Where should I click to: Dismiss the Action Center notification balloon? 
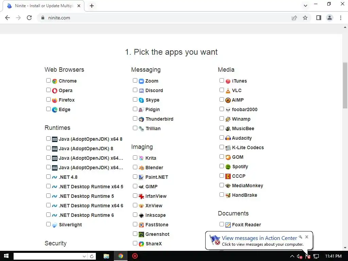(307, 237)
